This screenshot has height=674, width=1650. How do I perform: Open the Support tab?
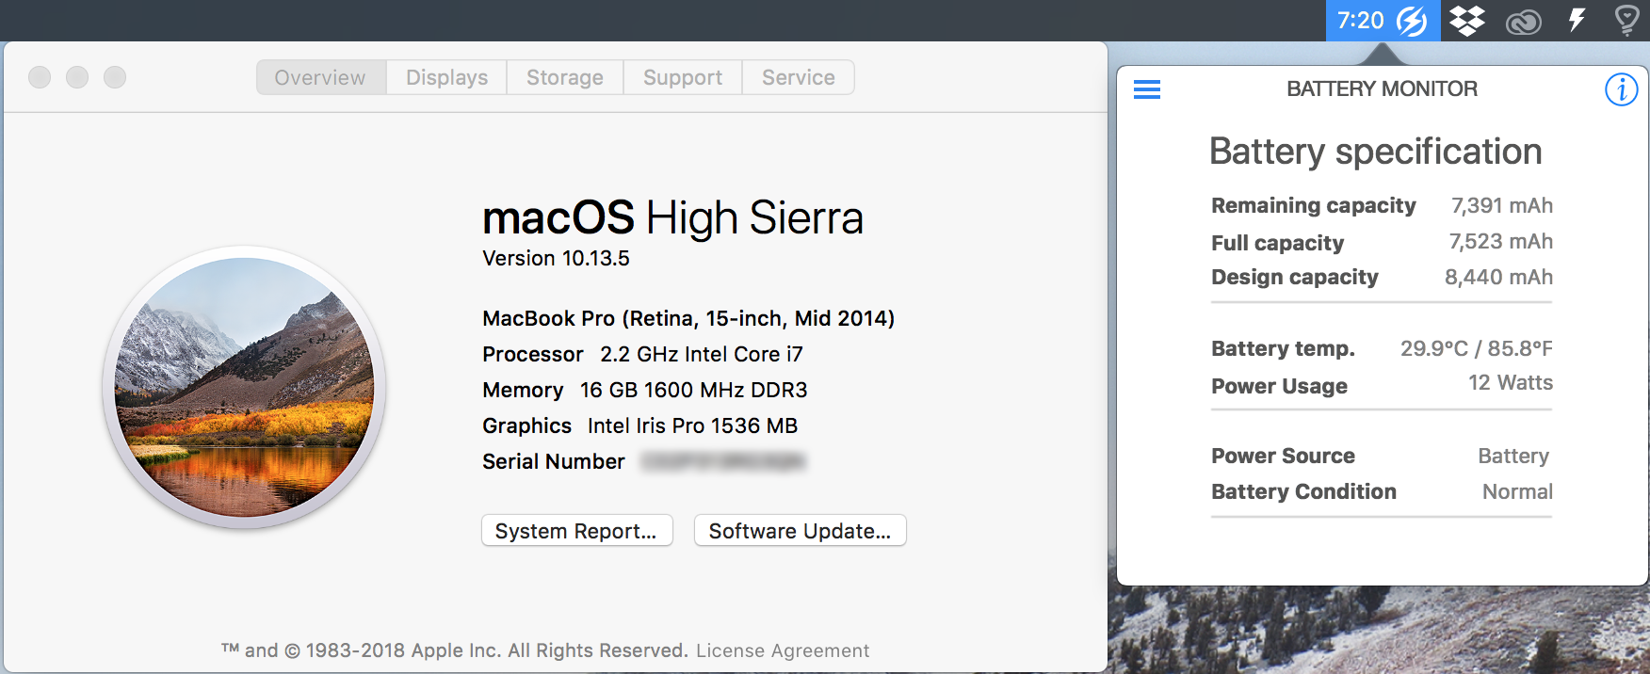[x=683, y=77]
